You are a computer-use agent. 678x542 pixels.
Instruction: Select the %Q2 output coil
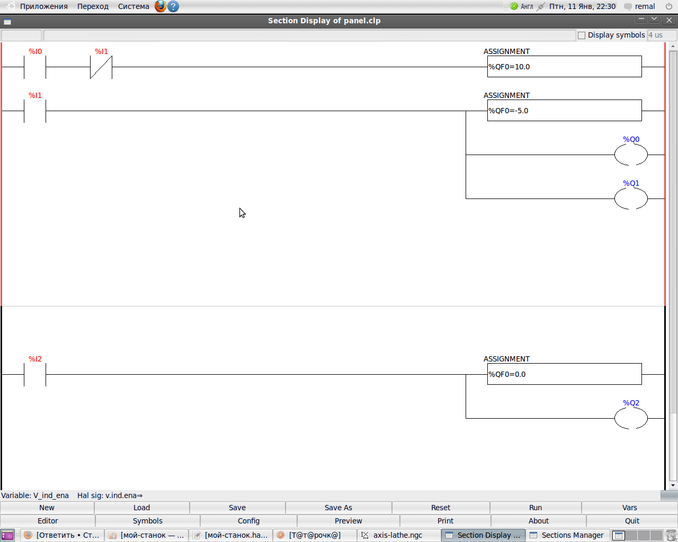[x=631, y=418]
